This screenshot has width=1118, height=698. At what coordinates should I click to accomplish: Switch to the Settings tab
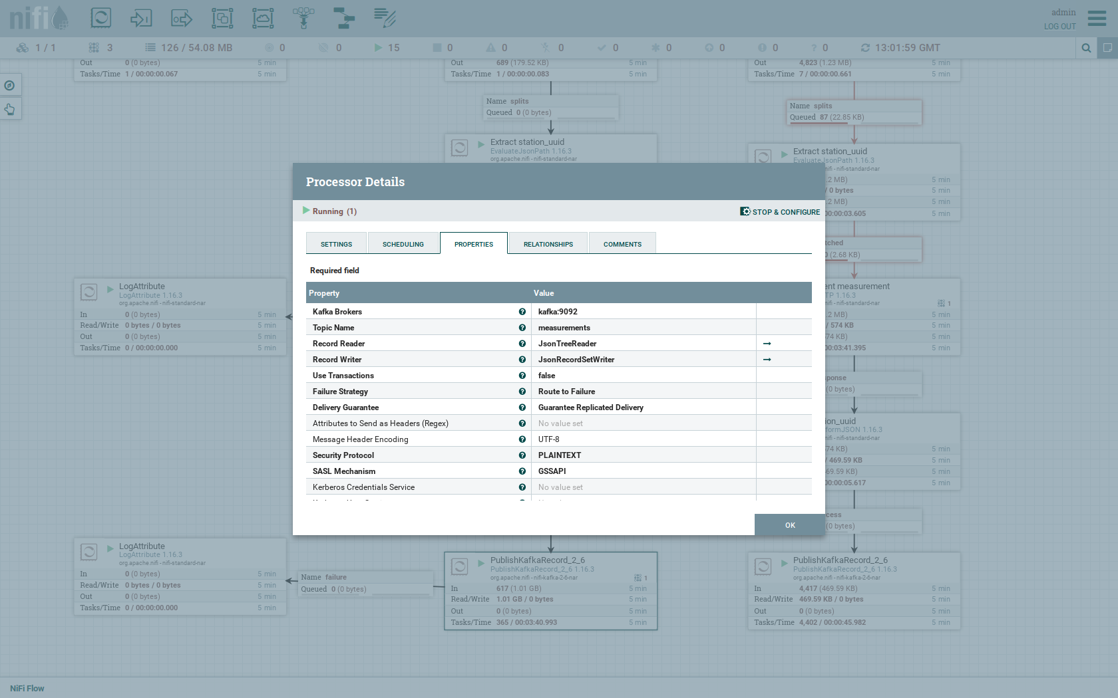336,244
